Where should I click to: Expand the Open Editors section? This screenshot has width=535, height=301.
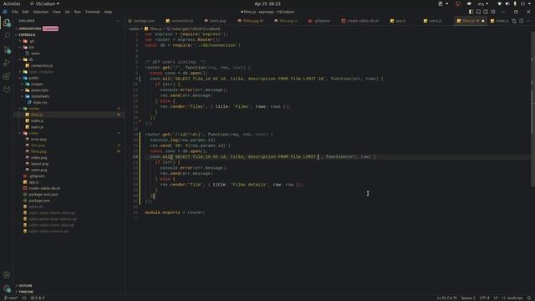pyautogui.click(x=30, y=28)
